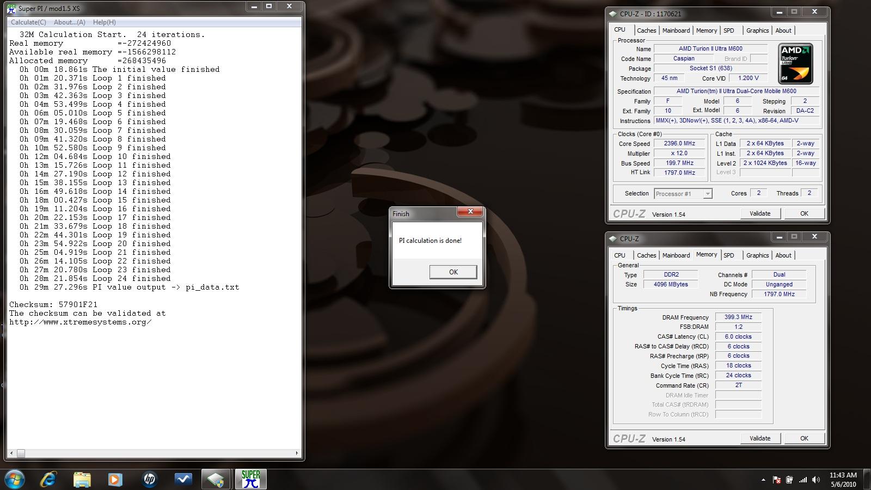The width and height of the screenshot is (871, 490).
Task: Click the xtremesystems.org URL text
Action: 81,322
